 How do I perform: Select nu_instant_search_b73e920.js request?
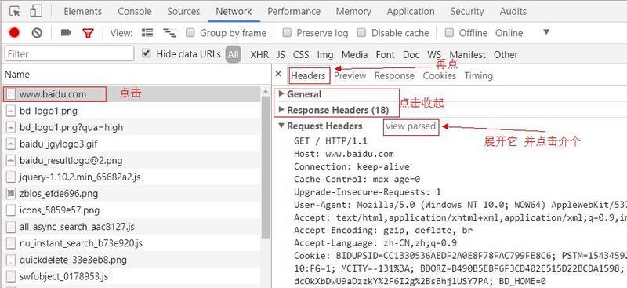[132, 243]
